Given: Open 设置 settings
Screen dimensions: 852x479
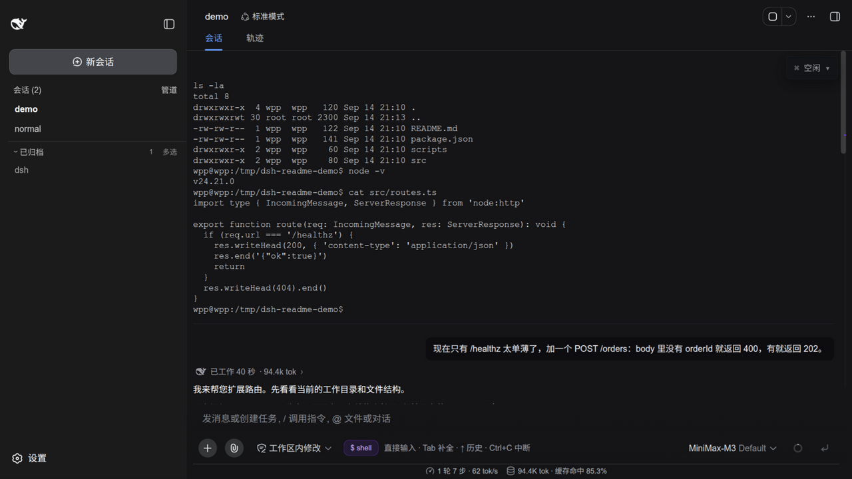Looking at the screenshot, I should click(29, 458).
